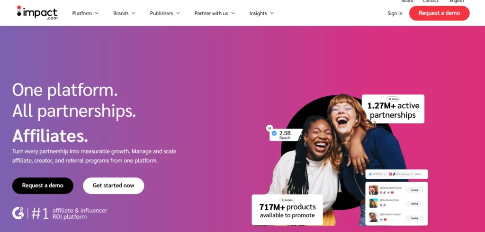Click the Sign in link
Screen dimensions: 485x232
click(x=395, y=13)
